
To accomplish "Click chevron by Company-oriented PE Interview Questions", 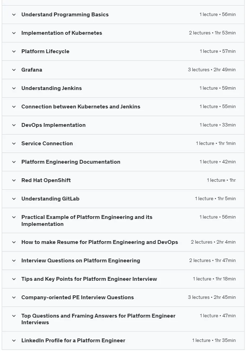I will click(x=14, y=297).
